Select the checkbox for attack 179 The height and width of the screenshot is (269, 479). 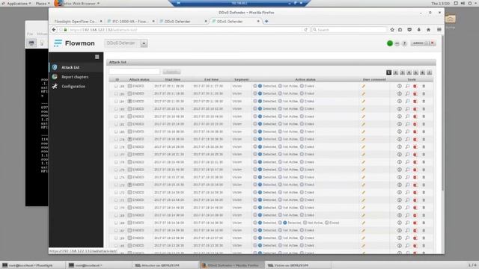pyautogui.click(x=116, y=140)
